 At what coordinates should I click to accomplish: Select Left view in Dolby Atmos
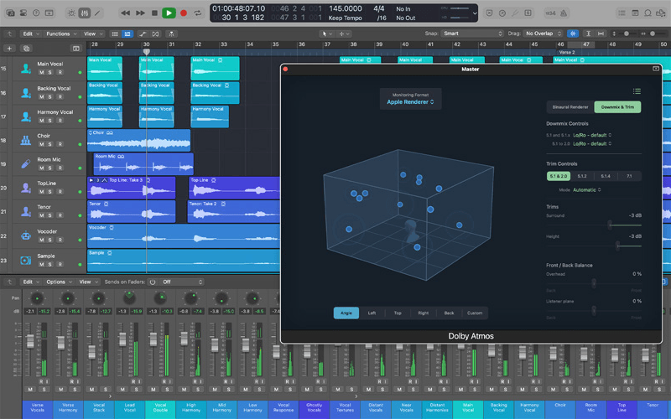tap(372, 313)
